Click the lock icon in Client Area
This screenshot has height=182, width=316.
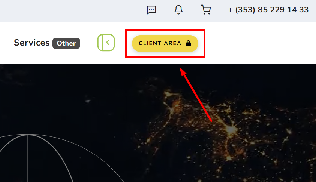coord(188,43)
